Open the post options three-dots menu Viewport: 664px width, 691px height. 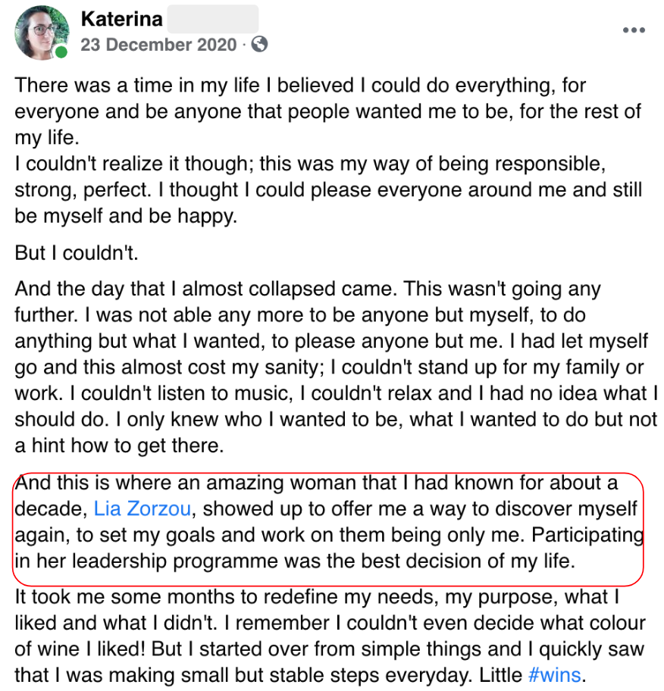tap(634, 30)
